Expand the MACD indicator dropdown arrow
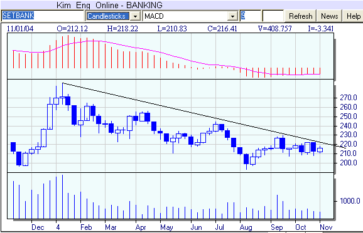The height and width of the screenshot is (233, 363). click(x=232, y=16)
